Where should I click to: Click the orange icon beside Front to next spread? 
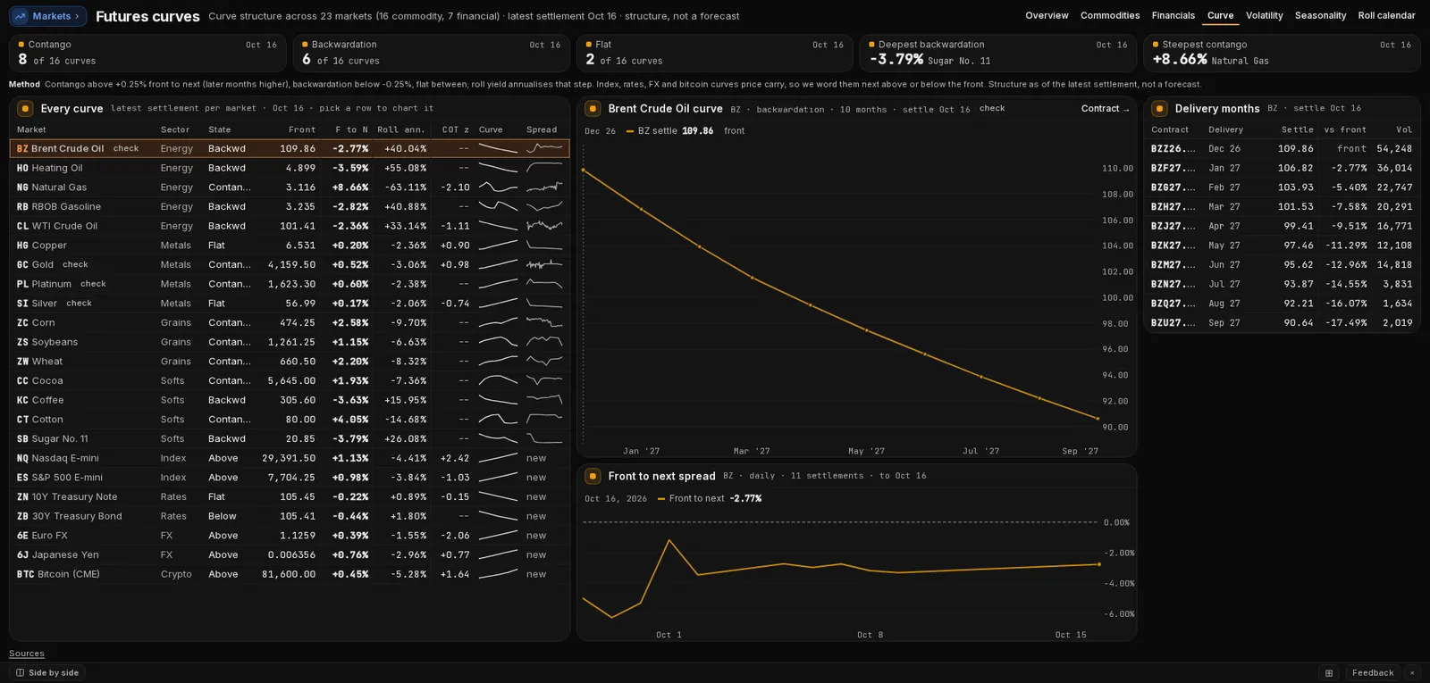pos(593,476)
